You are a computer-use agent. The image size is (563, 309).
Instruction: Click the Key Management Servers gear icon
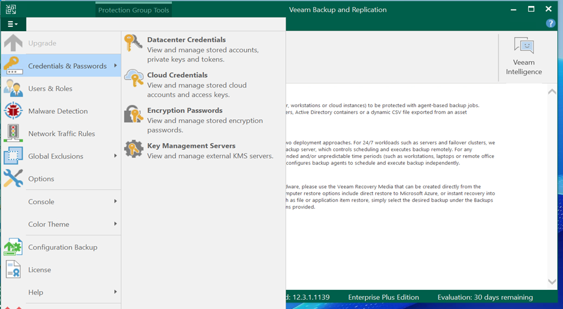tap(134, 149)
